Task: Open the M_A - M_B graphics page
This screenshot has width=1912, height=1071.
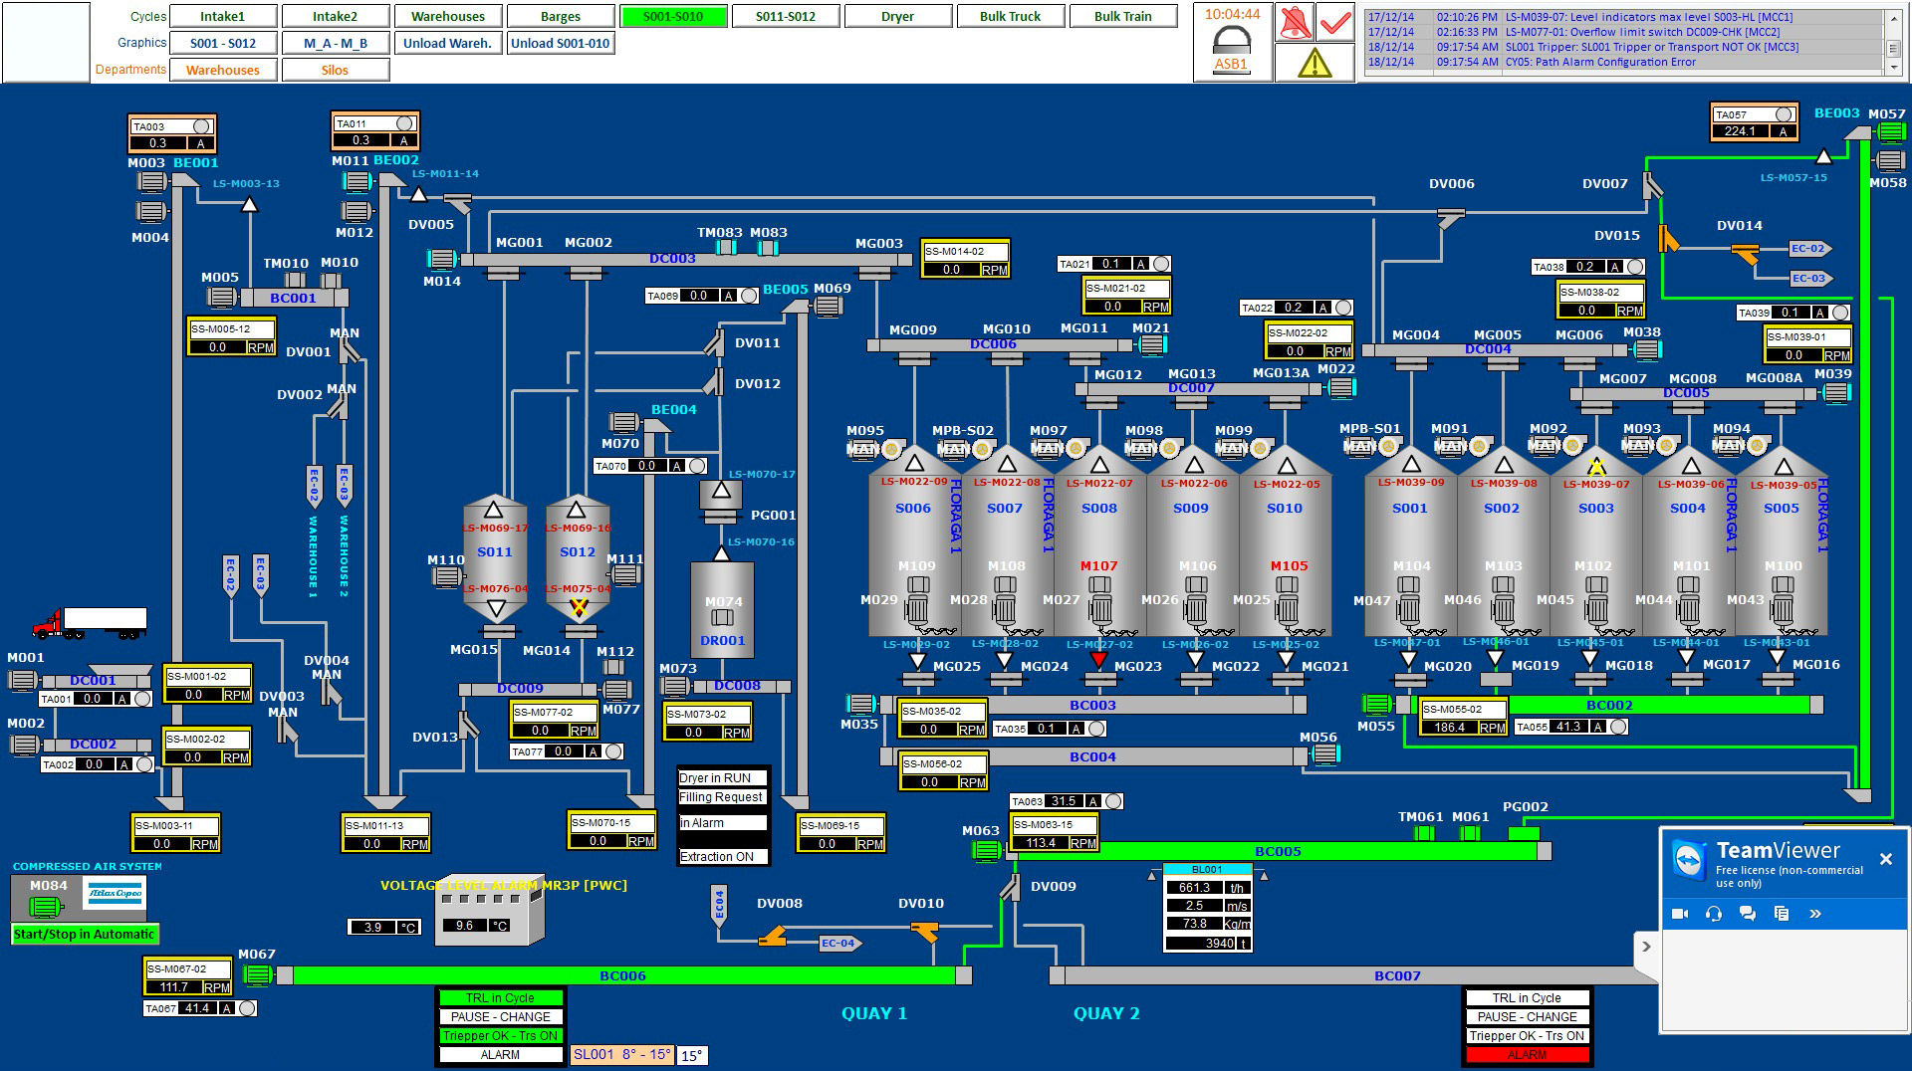Action: tap(336, 43)
